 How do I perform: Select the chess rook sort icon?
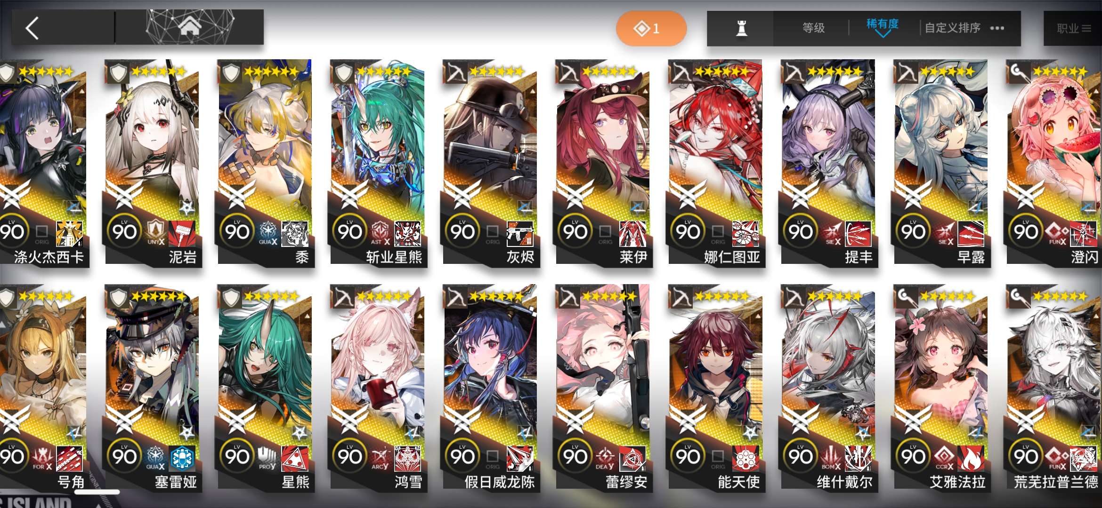[x=741, y=28]
